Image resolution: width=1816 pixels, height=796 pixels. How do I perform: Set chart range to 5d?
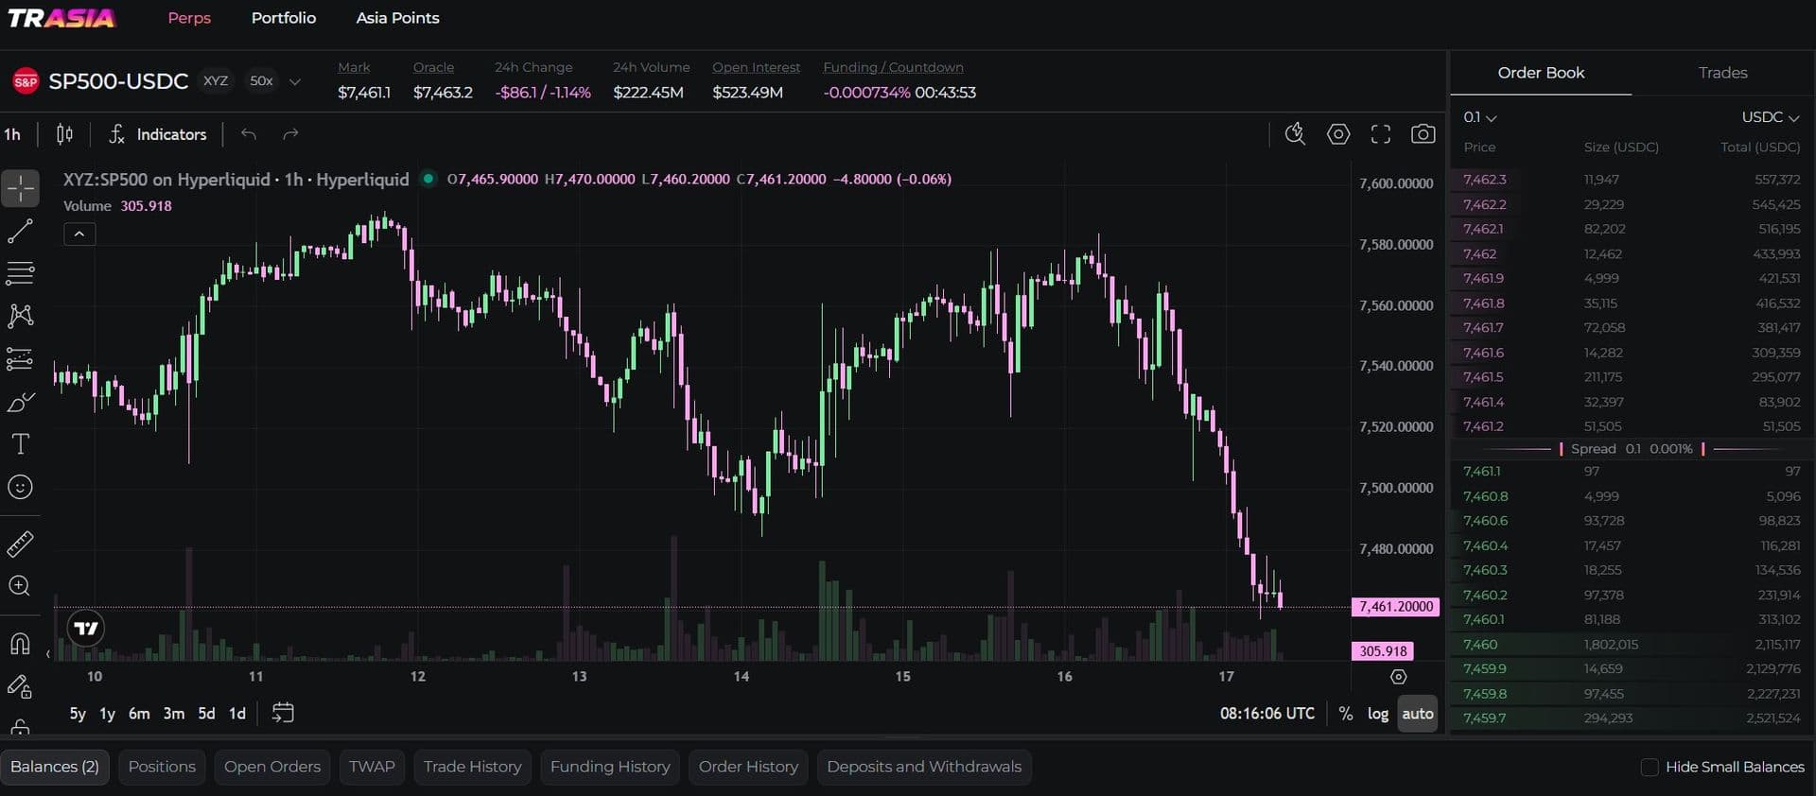(x=206, y=714)
